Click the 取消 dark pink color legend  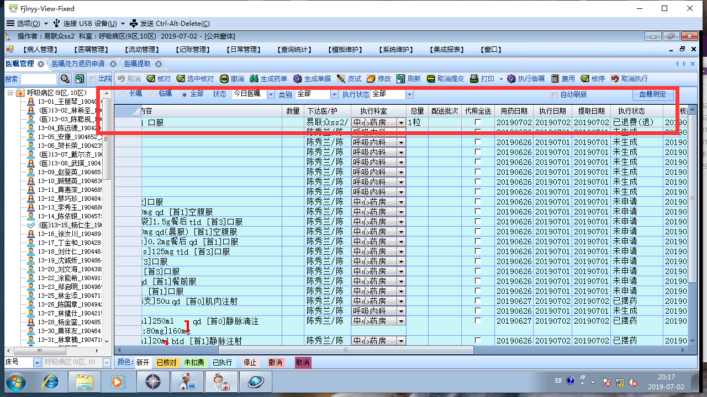coord(302,362)
